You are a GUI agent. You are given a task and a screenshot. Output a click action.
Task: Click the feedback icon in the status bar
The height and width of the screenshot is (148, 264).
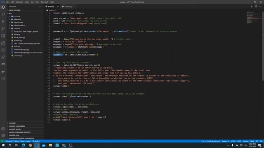pos(257,141)
